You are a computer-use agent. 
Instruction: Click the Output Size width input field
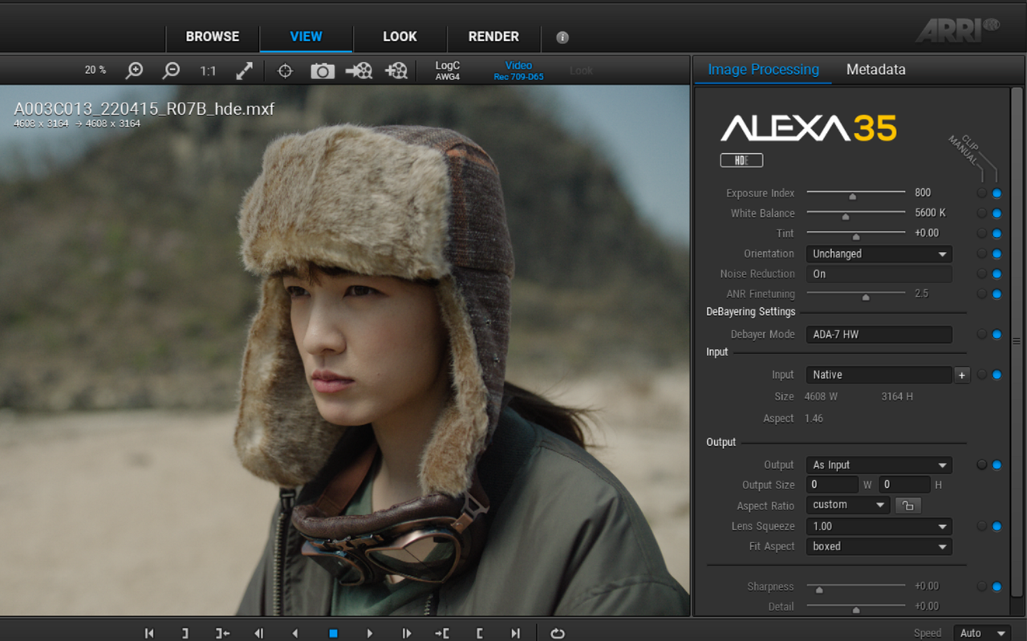[x=832, y=485]
